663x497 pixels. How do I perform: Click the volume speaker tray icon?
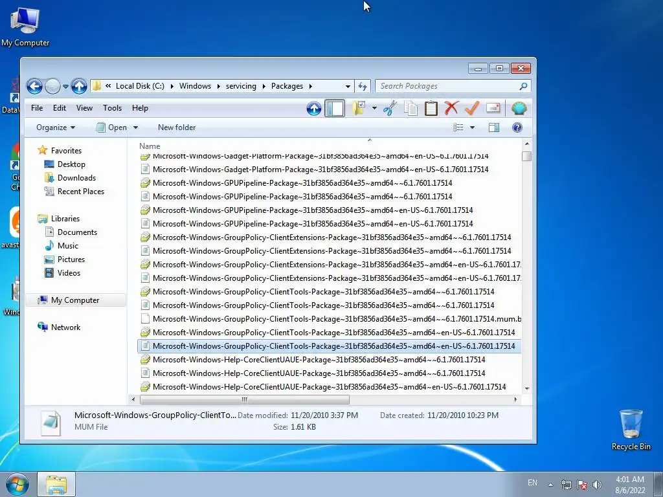click(597, 484)
